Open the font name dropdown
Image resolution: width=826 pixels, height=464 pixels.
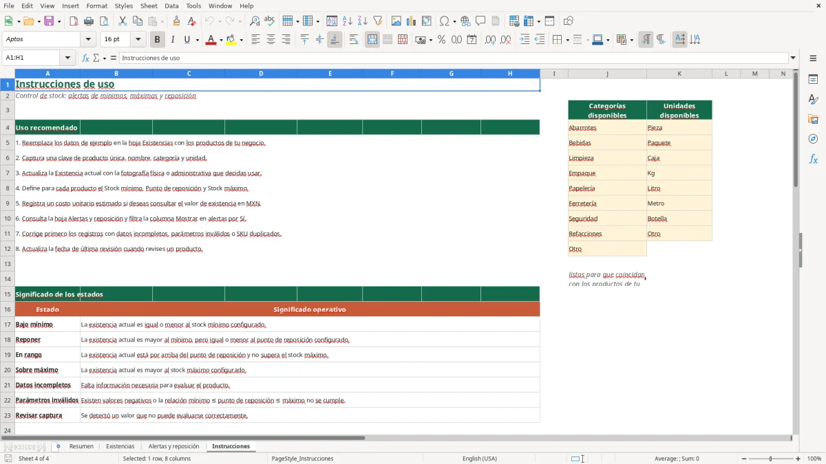click(x=87, y=40)
